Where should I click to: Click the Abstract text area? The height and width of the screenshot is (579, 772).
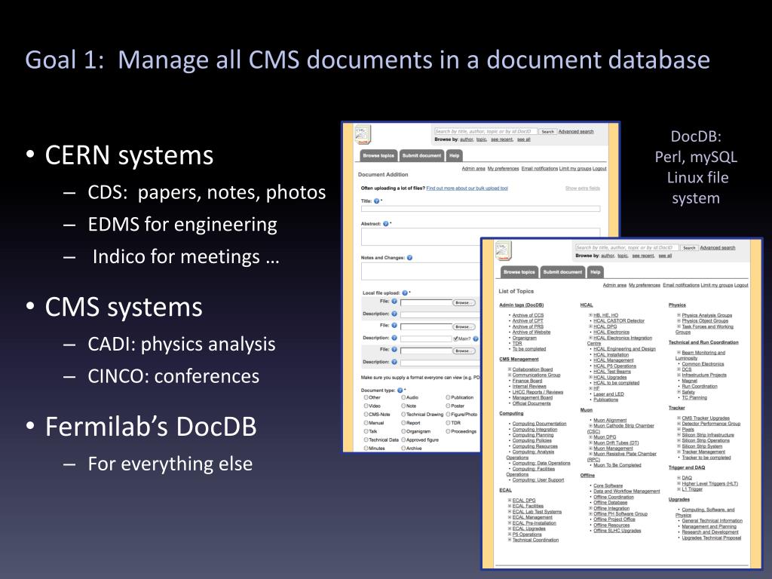[x=480, y=236]
